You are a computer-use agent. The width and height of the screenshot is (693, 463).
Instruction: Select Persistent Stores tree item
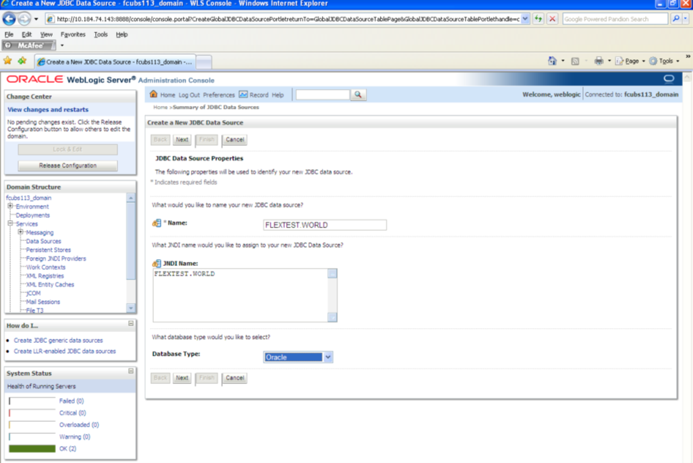[48, 250]
